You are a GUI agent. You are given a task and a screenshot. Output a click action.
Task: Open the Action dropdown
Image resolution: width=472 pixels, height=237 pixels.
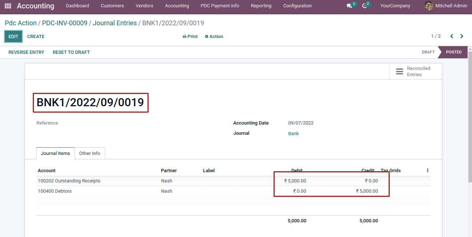[214, 37]
